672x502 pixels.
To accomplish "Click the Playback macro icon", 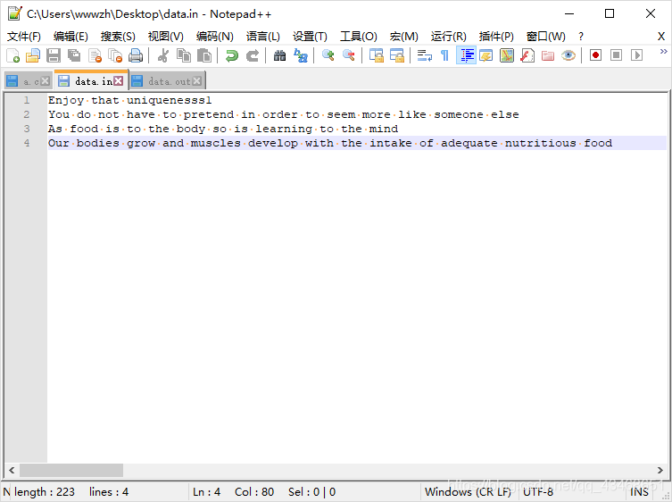I will 637,55.
